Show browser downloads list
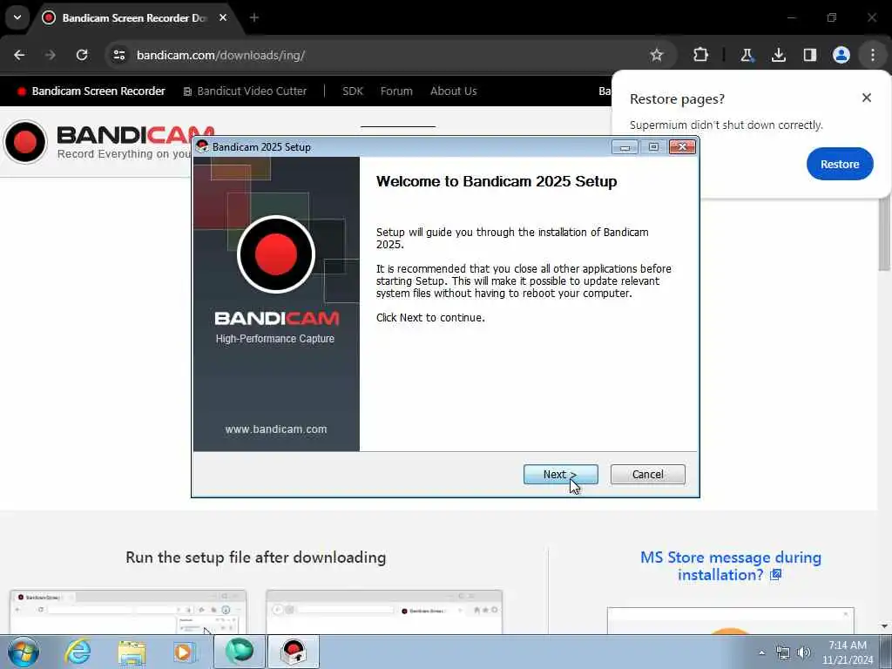892x669 pixels. (x=778, y=55)
